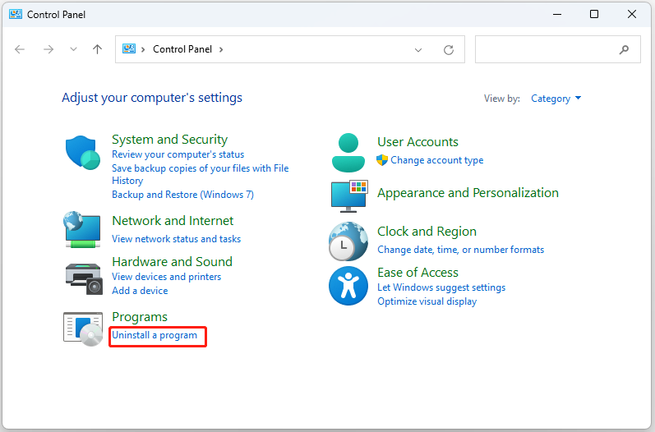Open the Hardware and Sound category
Image resolution: width=655 pixels, height=432 pixels.
pos(172,262)
